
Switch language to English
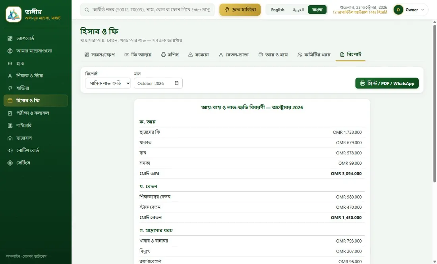click(278, 10)
